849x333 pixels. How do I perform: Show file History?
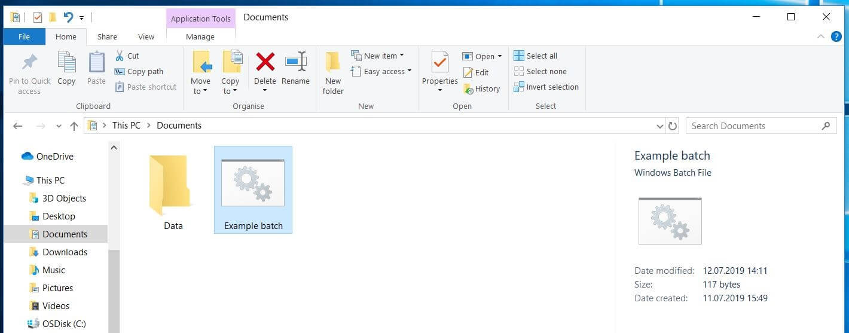482,88
